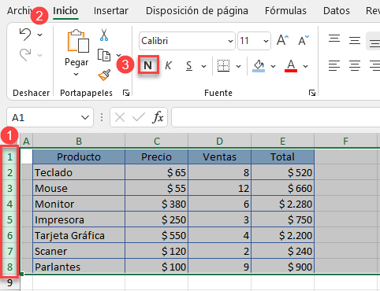Screen dimensions: 380x291
Task: Open the Disposición de página tab
Action: [x=197, y=11]
